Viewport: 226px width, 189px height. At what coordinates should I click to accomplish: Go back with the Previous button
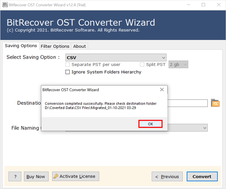pyautogui.click(x=167, y=176)
